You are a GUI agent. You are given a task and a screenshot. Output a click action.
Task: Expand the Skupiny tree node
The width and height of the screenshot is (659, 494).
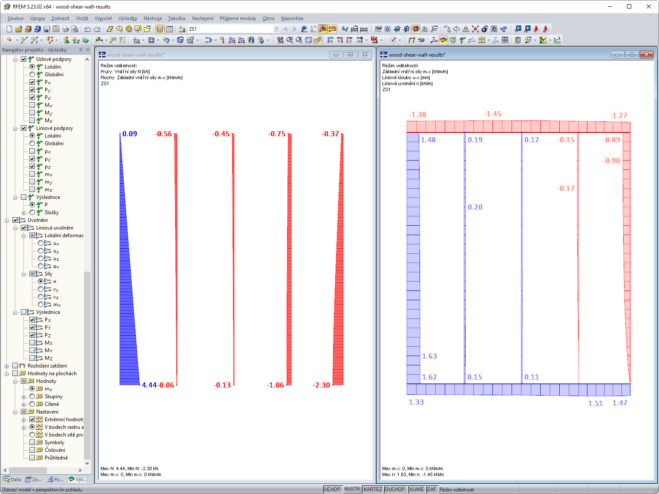[x=24, y=396]
